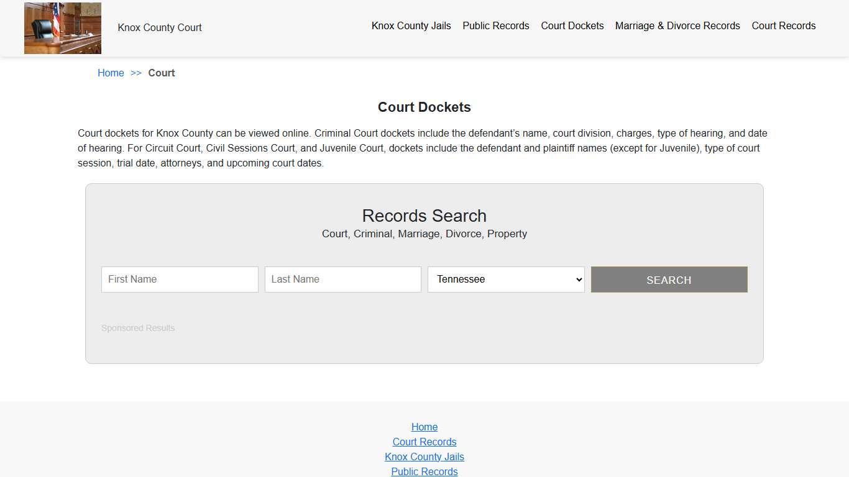Click the Knox County Court title text
Image resolution: width=849 pixels, height=477 pixels.
[x=159, y=27]
